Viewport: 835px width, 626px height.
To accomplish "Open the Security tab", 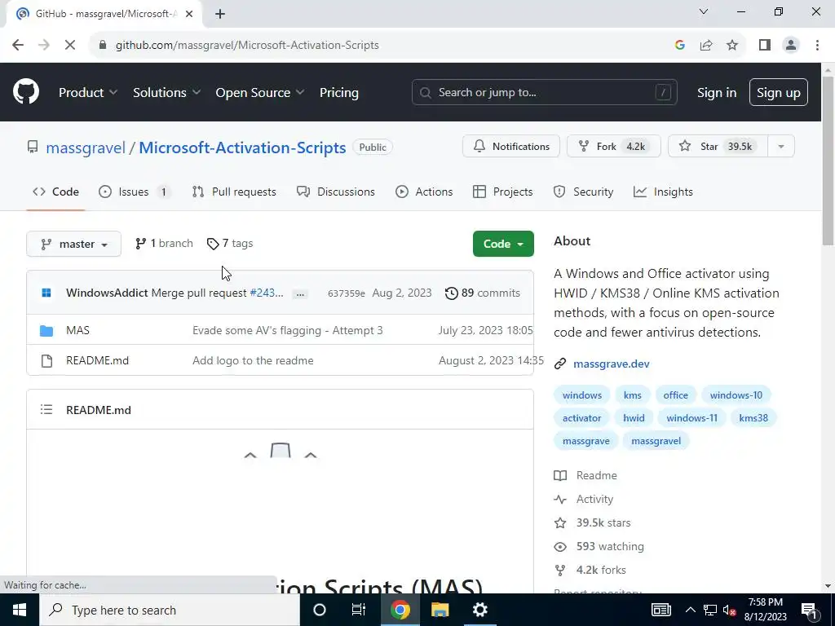I will click(x=583, y=192).
